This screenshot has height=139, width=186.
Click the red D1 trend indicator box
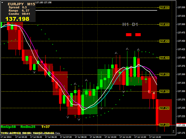click(138, 35)
